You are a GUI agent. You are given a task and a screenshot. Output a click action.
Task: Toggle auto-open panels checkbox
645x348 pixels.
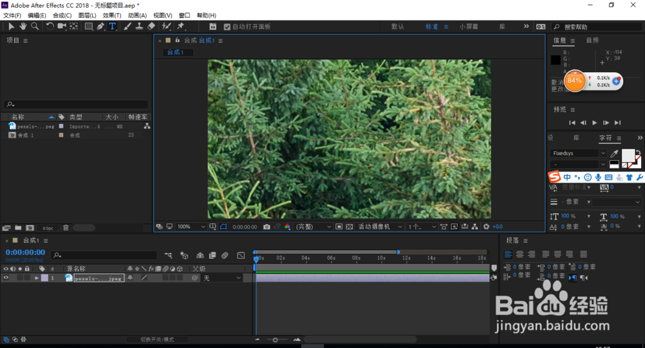click(x=226, y=26)
